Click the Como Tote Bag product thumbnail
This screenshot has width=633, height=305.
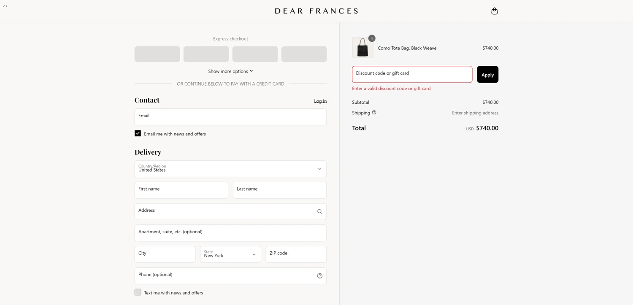362,47
